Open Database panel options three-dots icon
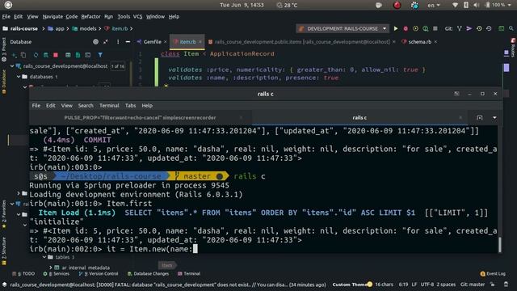517x291 pixels. (x=118, y=42)
